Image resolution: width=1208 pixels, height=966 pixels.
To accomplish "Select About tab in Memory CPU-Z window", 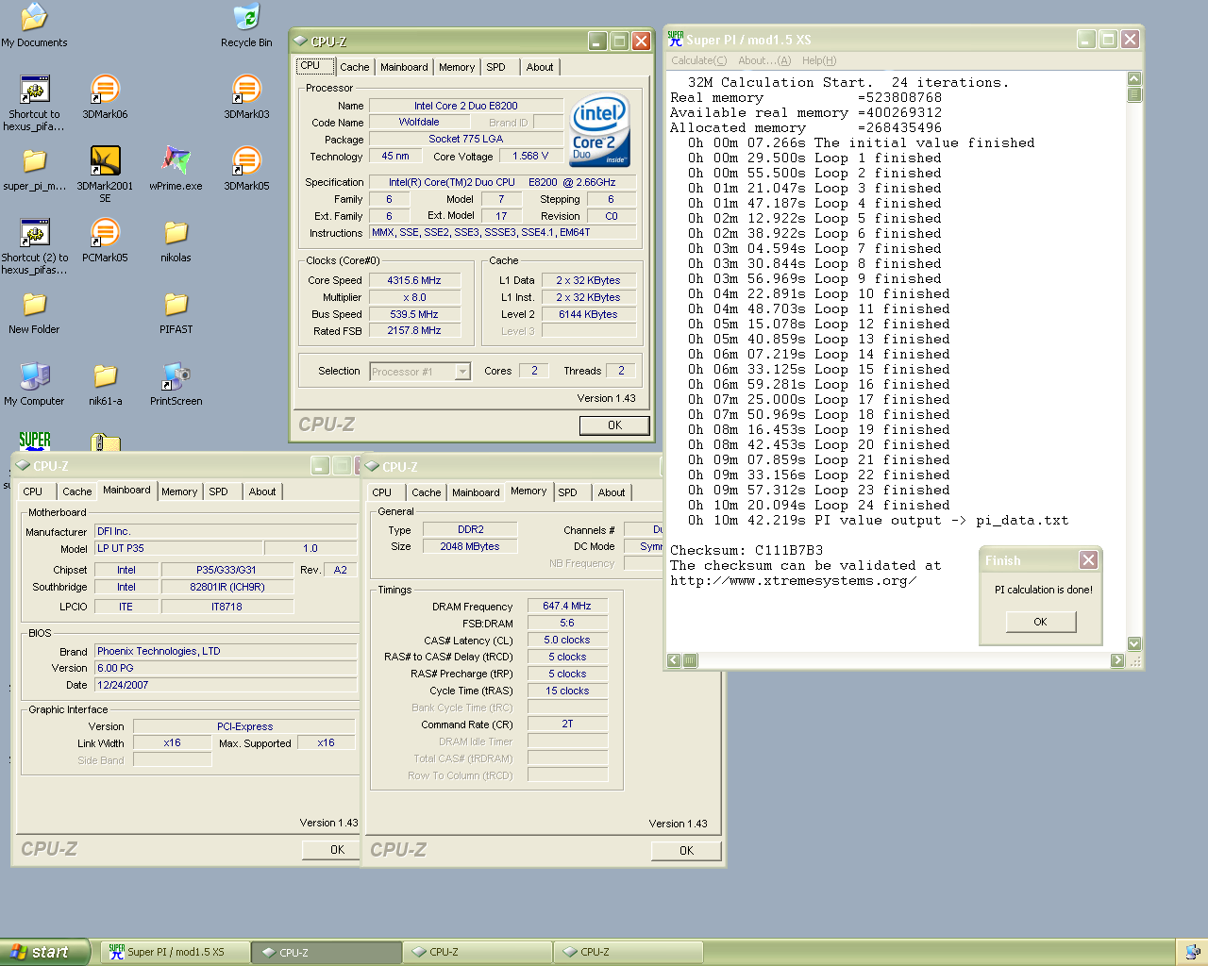I will pos(612,492).
